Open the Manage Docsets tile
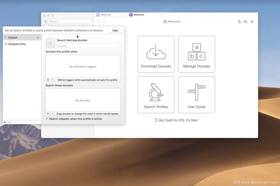The height and width of the screenshot is (186, 280). click(x=197, y=54)
